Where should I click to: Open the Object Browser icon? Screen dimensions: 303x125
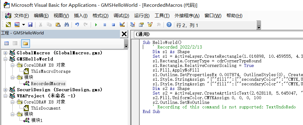click(150, 25)
